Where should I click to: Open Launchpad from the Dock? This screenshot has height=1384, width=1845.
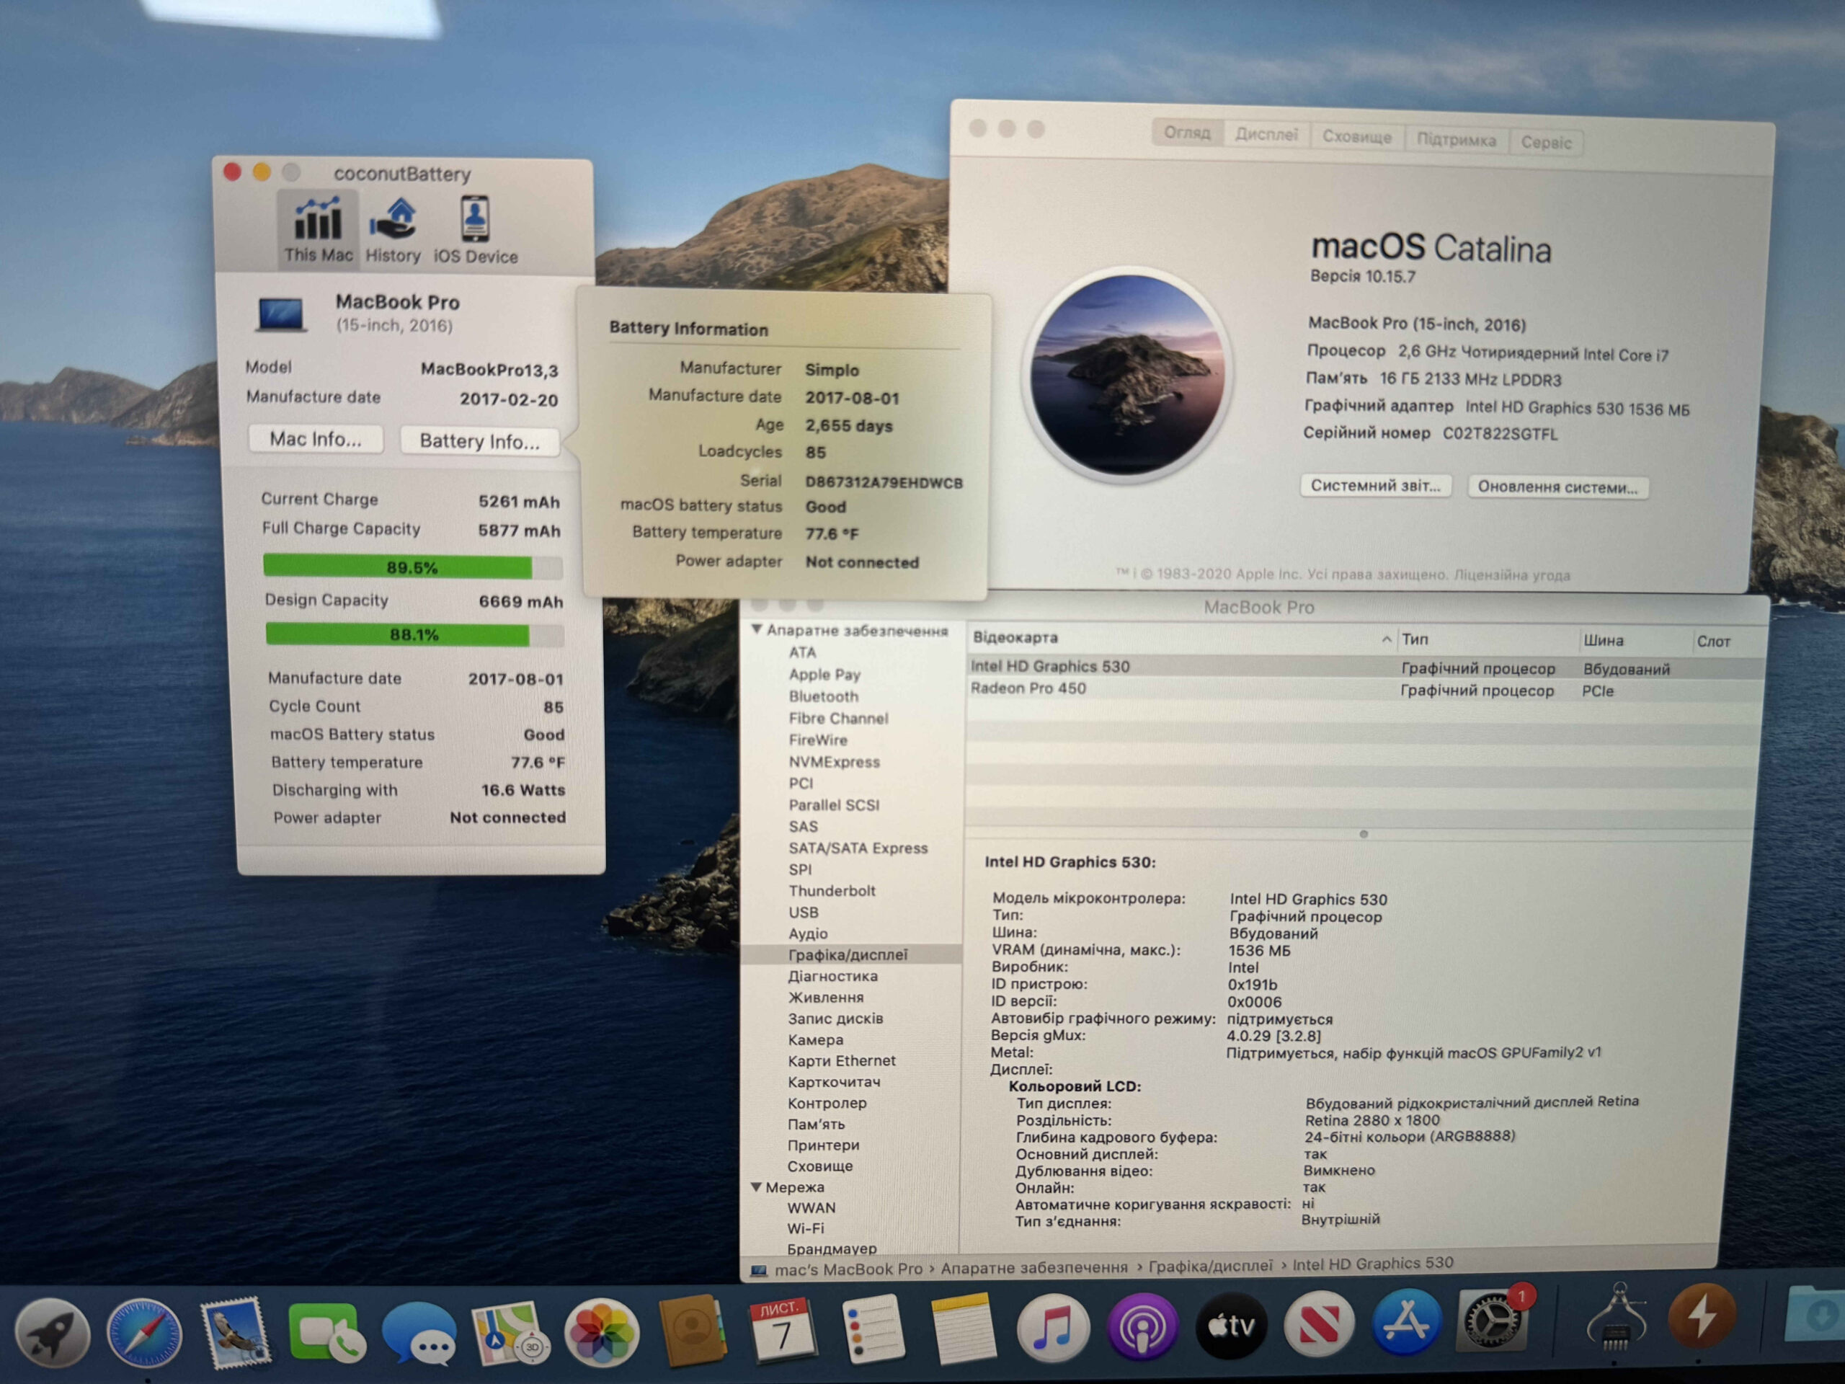click(54, 1332)
